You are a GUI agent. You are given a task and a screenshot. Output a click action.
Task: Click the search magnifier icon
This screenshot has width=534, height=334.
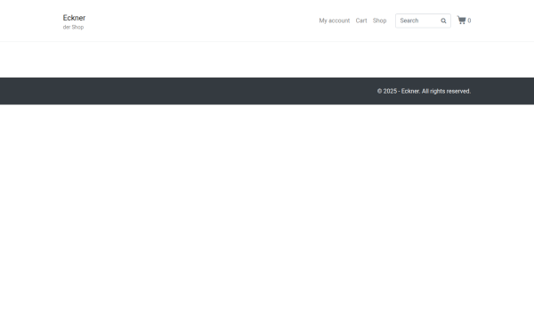click(x=443, y=20)
